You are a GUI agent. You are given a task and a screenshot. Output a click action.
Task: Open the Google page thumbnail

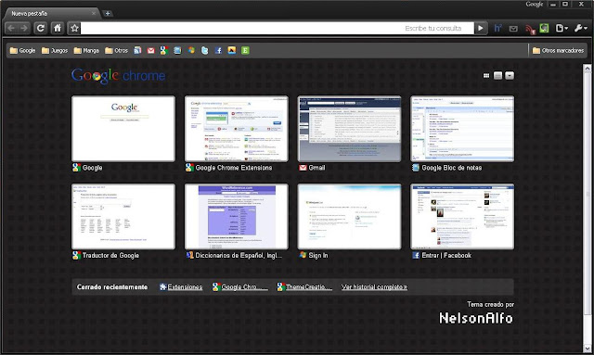(x=123, y=129)
